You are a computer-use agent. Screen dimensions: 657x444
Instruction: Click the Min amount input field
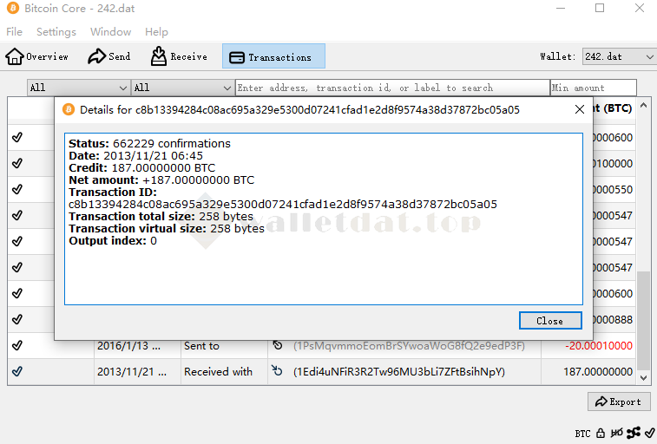tap(593, 88)
